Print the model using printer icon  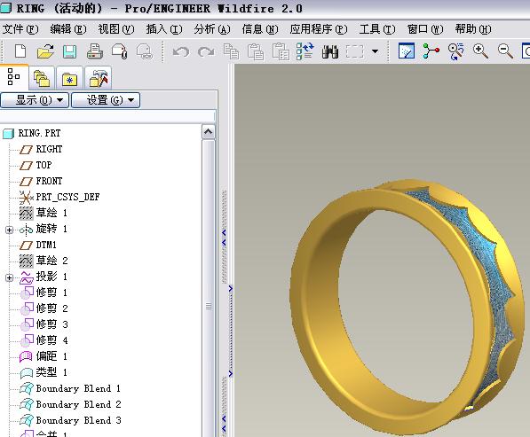pos(95,51)
